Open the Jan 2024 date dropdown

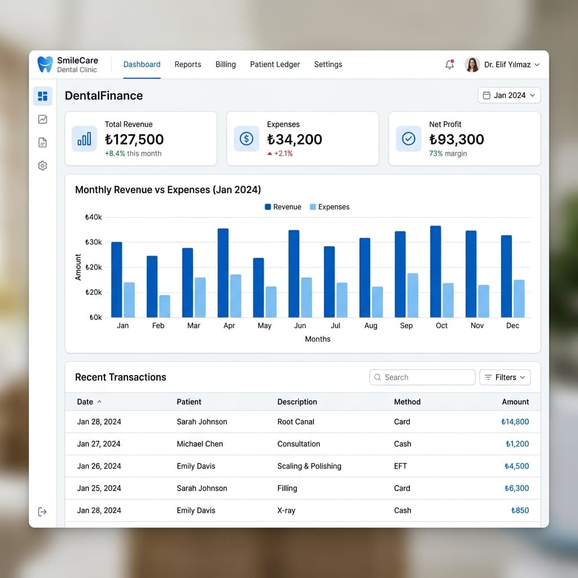tap(509, 95)
